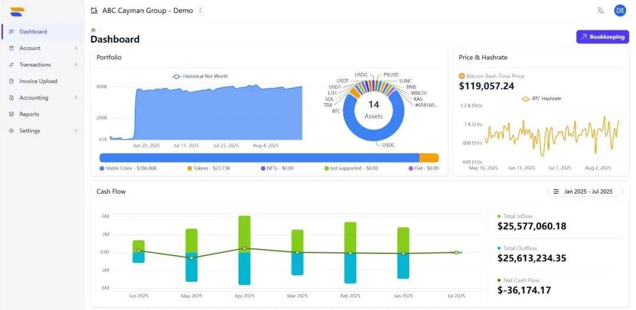Click the organization building icon
Image resolution: width=636 pixels, height=310 pixels.
click(x=94, y=11)
